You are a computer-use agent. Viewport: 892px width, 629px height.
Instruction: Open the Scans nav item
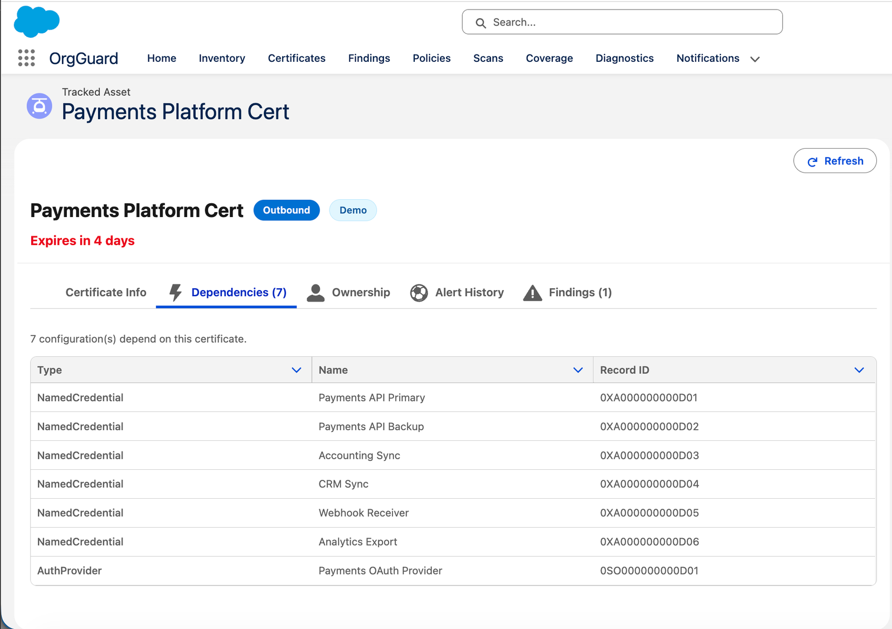coord(488,58)
